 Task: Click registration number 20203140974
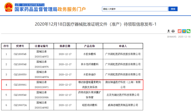42,77
